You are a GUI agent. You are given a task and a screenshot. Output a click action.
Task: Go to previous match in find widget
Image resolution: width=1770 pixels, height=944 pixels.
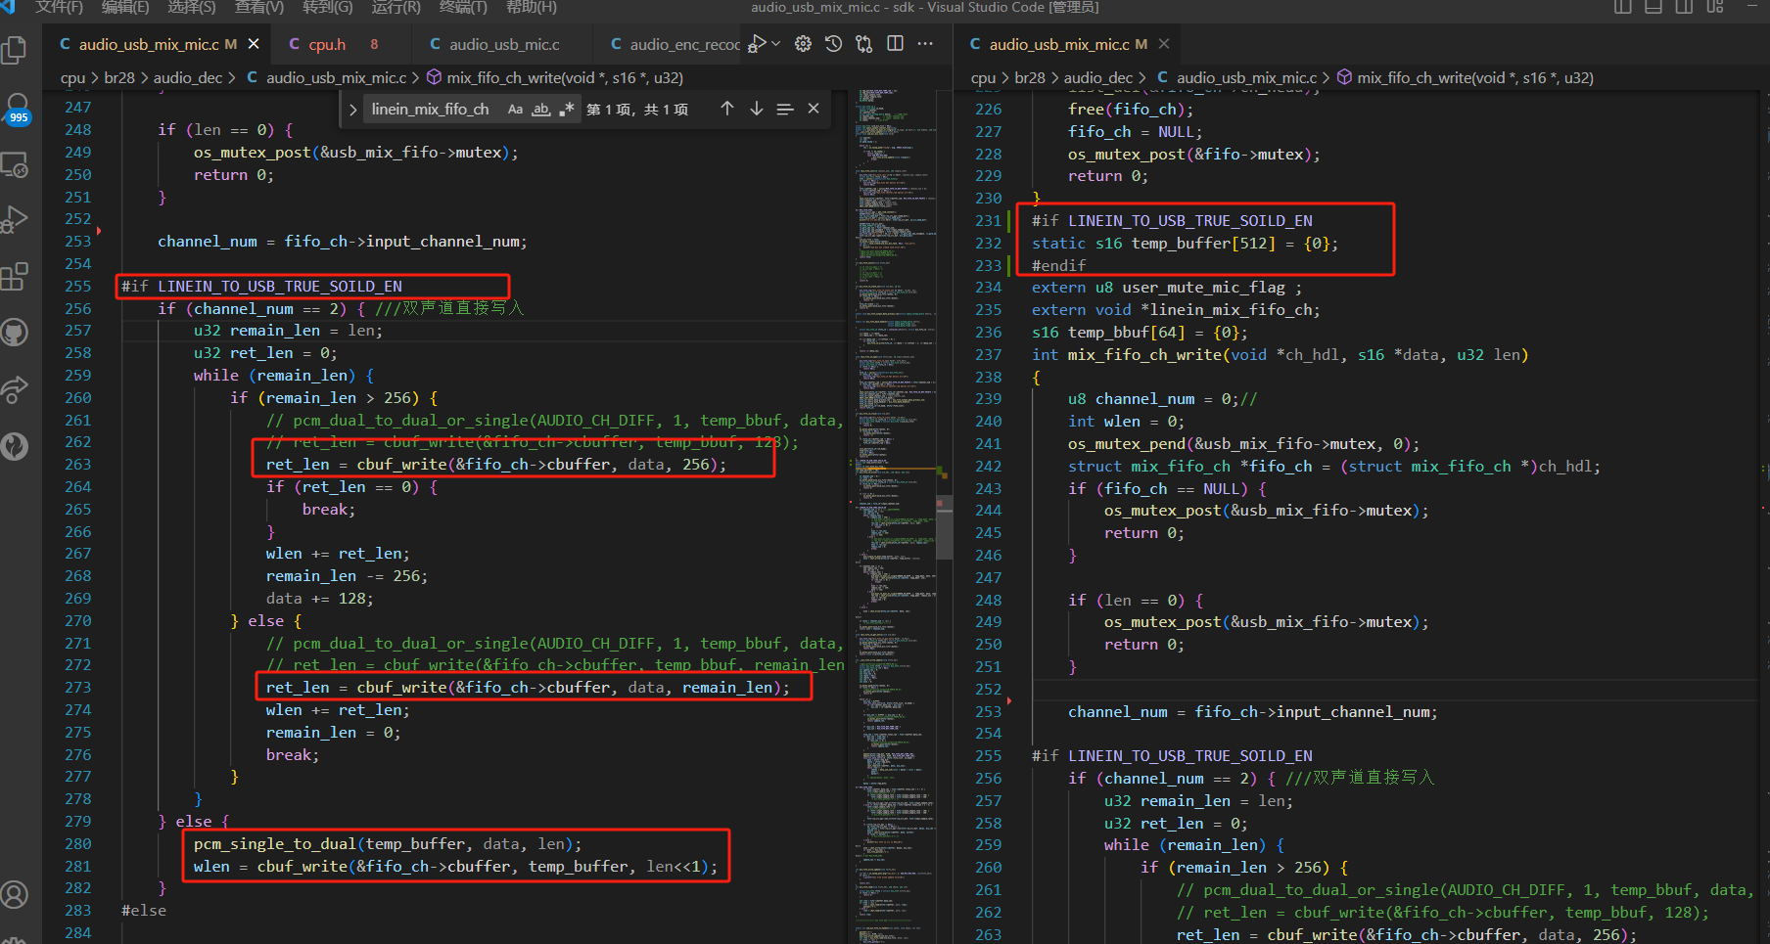point(726,109)
